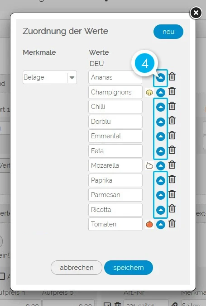Delete the Ricotta value

[172, 209]
